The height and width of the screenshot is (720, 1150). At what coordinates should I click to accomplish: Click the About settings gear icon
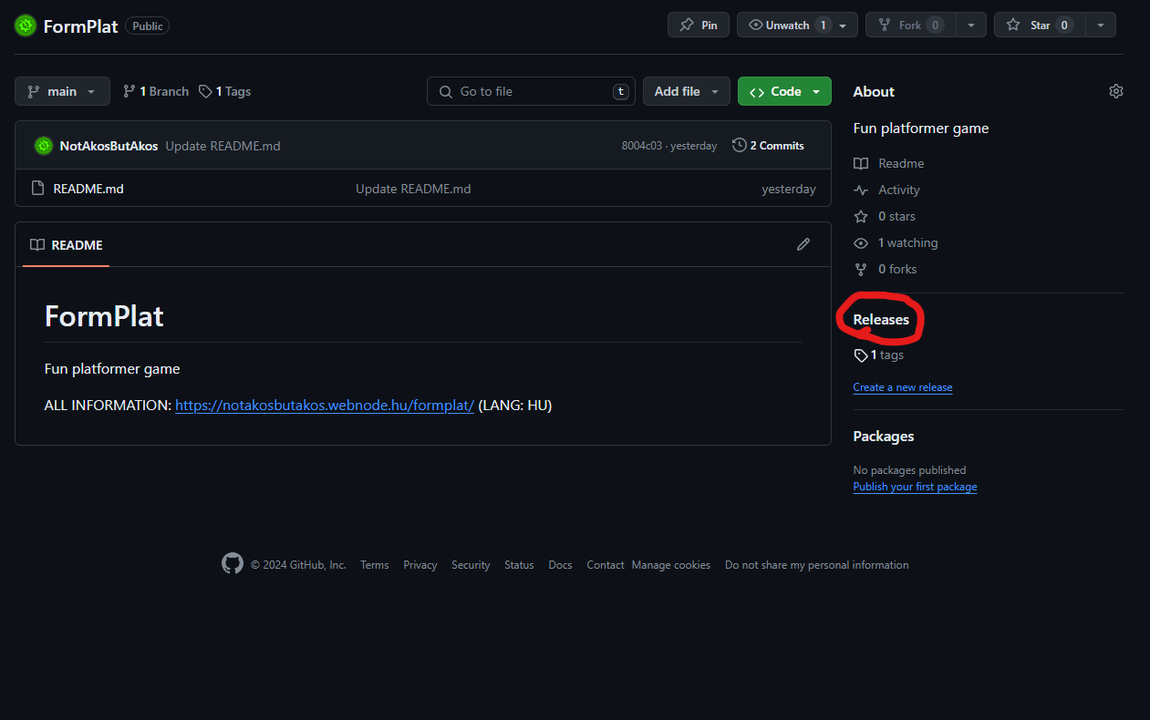(1115, 91)
